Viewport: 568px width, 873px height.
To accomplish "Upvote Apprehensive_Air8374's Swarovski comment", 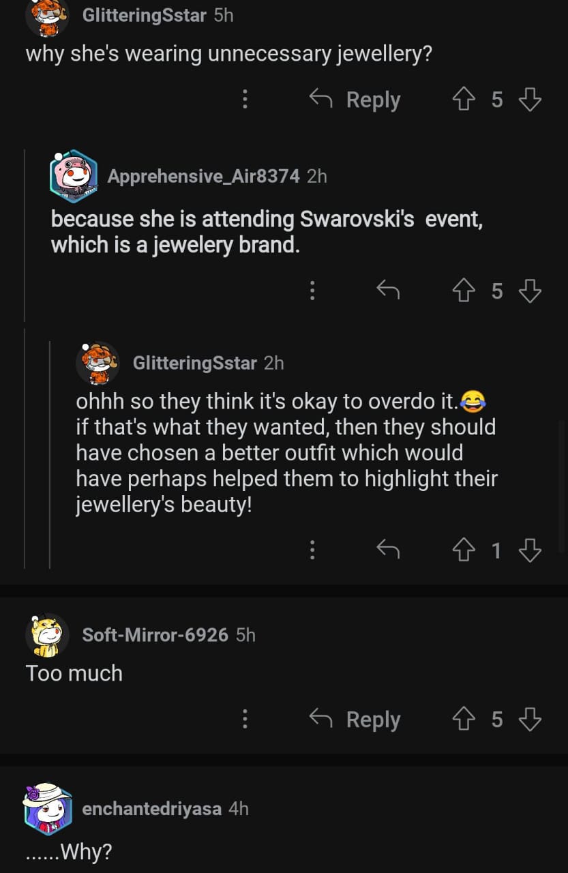I will 464,291.
